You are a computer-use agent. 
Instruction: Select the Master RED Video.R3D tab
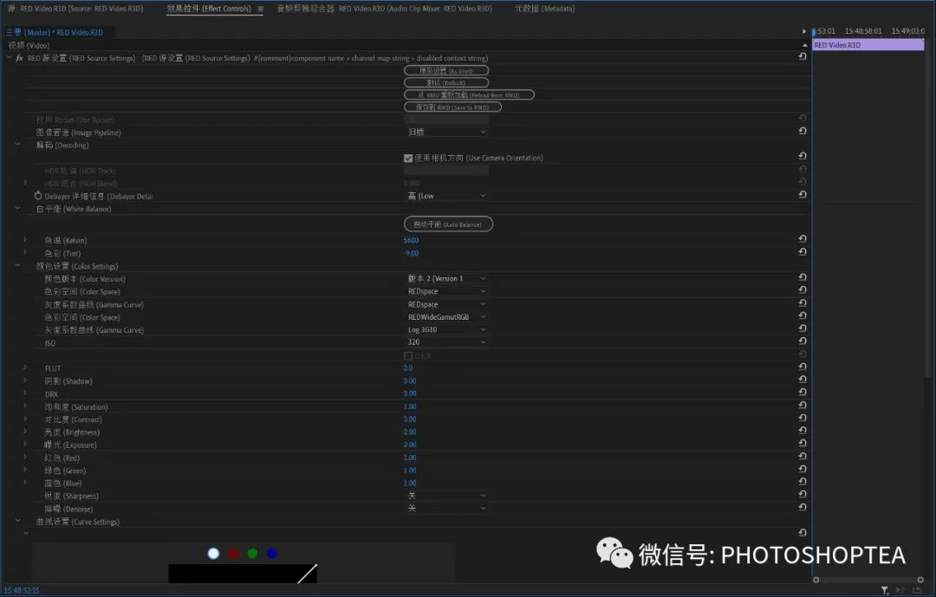pyautogui.click(x=55, y=32)
